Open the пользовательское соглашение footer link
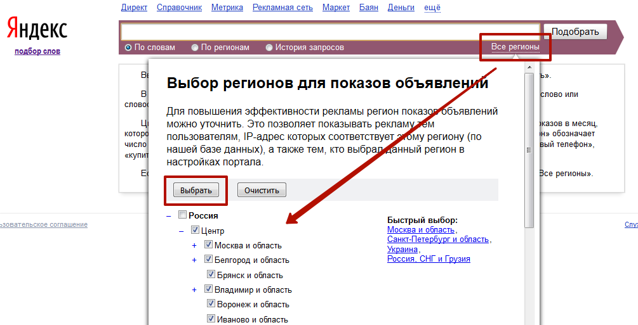This screenshot has height=325, width=638. [x=43, y=225]
